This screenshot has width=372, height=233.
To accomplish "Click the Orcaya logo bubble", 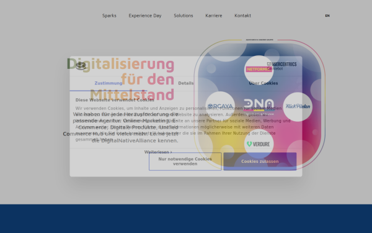I will click(x=220, y=106).
